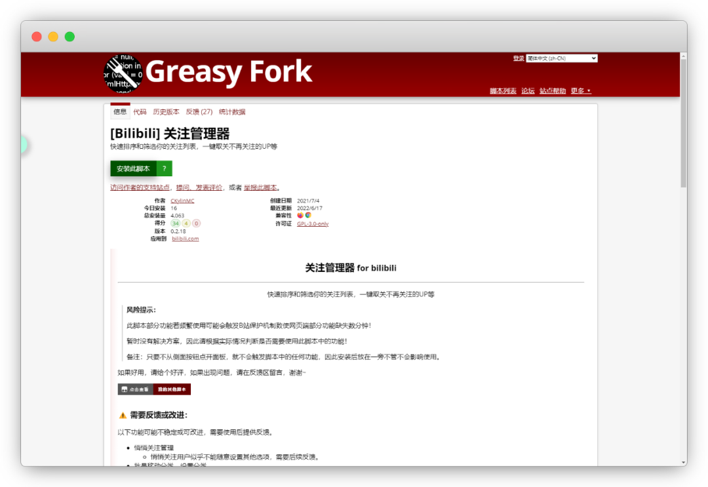
Task: Click the 得分 label
Action: (161, 223)
